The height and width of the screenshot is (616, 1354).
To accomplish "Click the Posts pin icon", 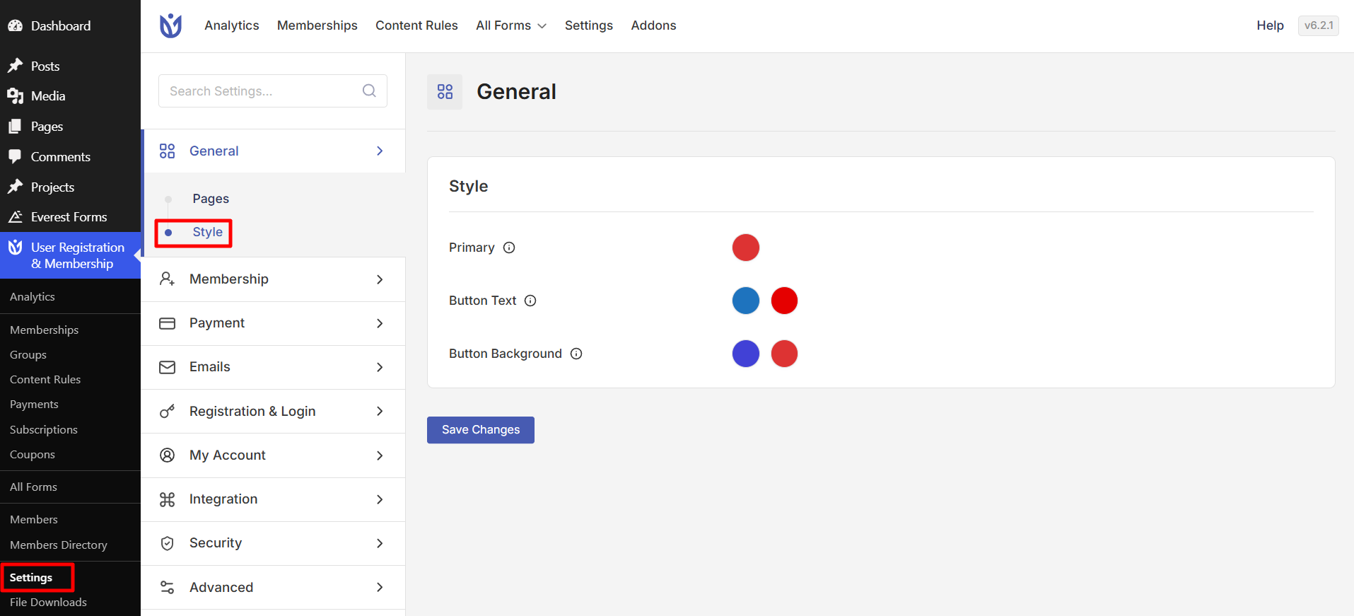I will pos(15,66).
